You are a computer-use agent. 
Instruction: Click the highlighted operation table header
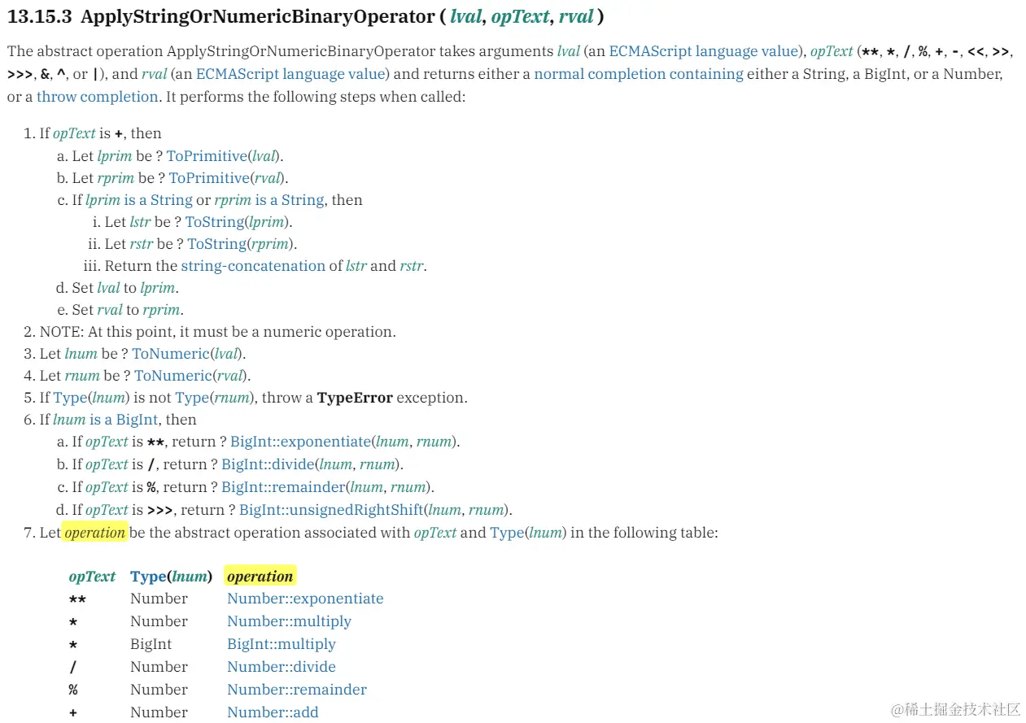click(260, 577)
